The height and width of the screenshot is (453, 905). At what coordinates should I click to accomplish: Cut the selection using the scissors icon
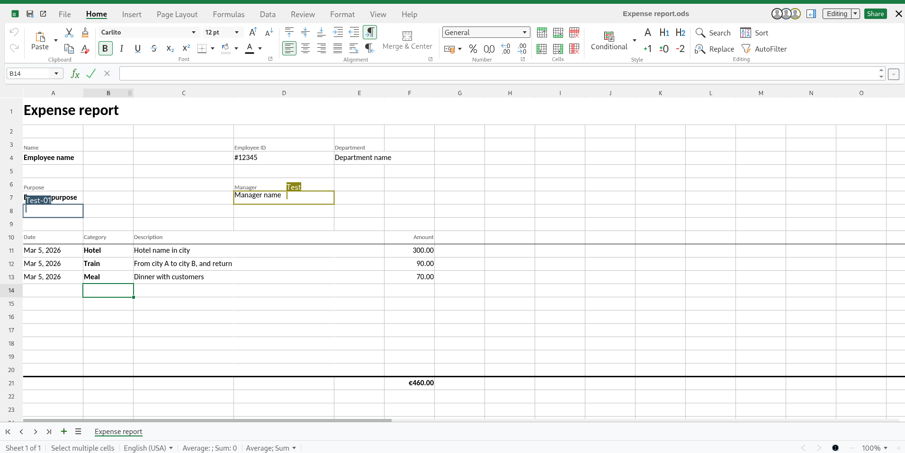[69, 32]
